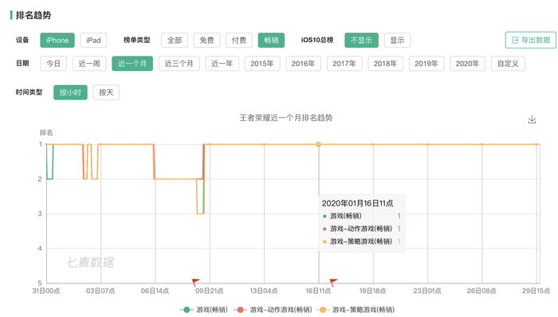Image resolution: width=558 pixels, height=317 pixels.
Task: Show 2019年 ranking data
Action: (426, 64)
